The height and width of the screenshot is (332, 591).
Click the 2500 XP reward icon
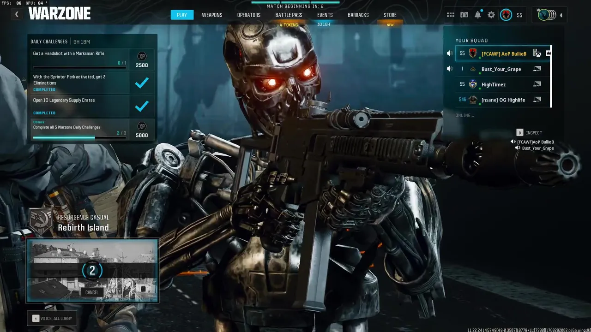tap(142, 59)
